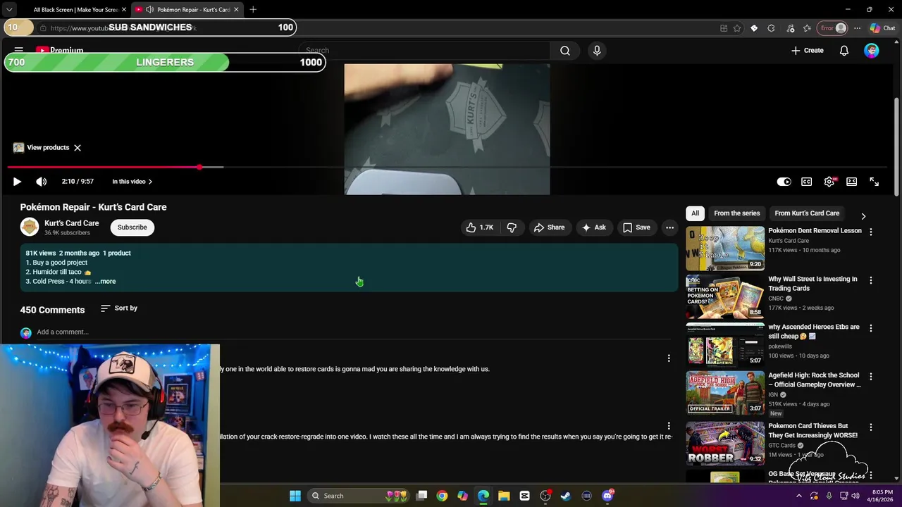This screenshot has width=902, height=507.
Task: Open Edge 'Settings and more' ellipsis
Action: [857, 28]
